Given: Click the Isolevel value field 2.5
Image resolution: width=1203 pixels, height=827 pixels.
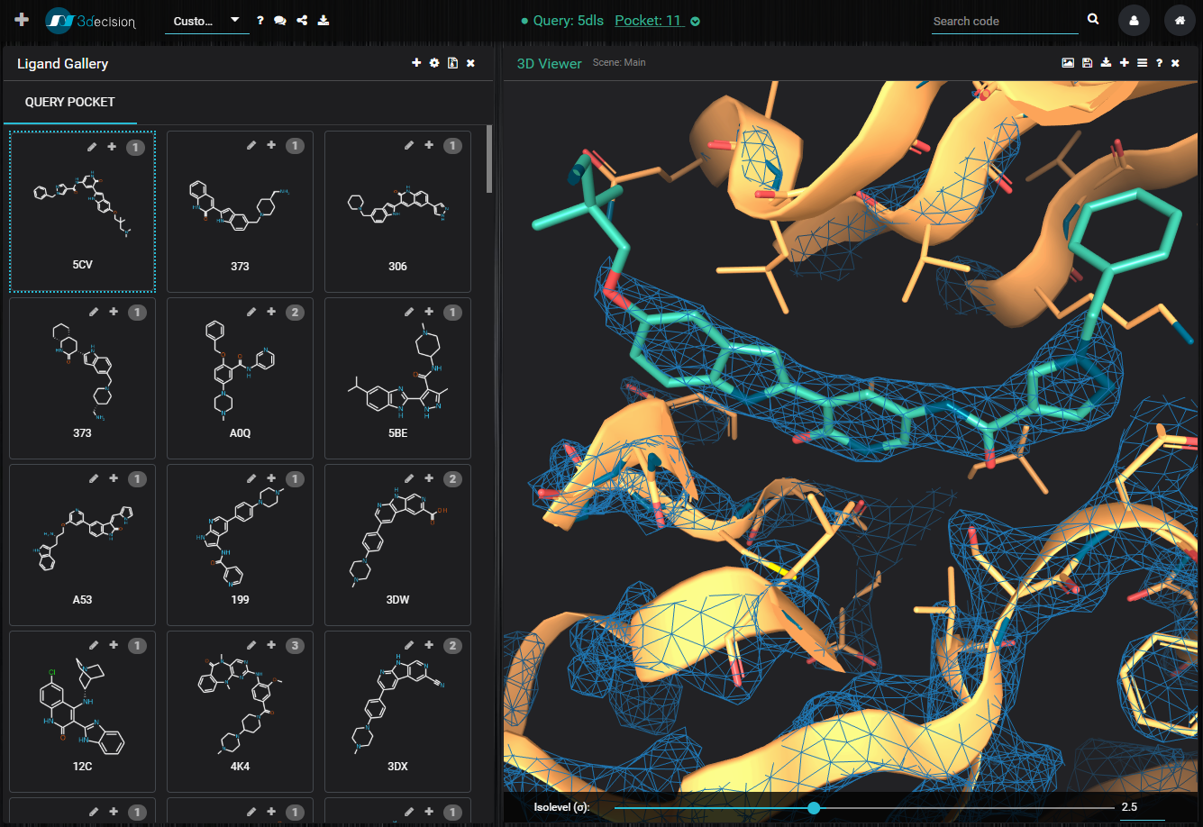Looking at the screenshot, I should 1141,808.
